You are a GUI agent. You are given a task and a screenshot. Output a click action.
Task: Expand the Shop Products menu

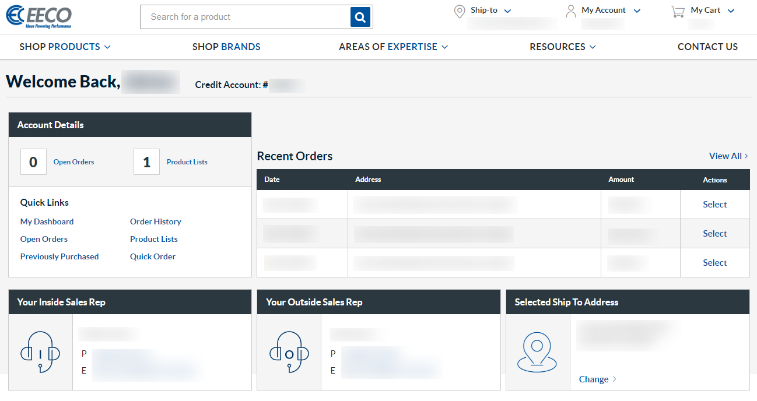pyautogui.click(x=65, y=47)
